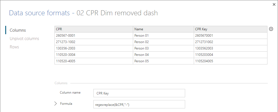Select cell 271273-1002 in CPR column
Screen dimensions: 278x112
pyautogui.click(x=94, y=42)
